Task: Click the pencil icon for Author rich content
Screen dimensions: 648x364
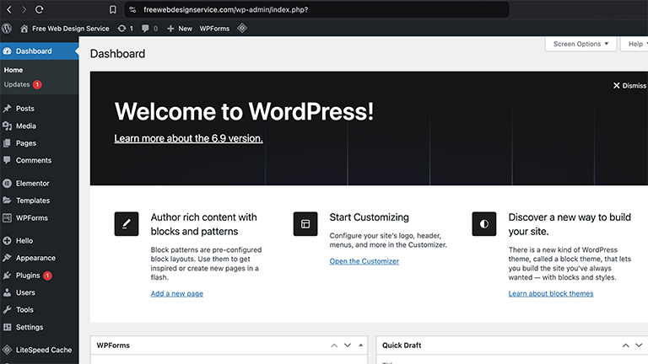Action: 127,223
